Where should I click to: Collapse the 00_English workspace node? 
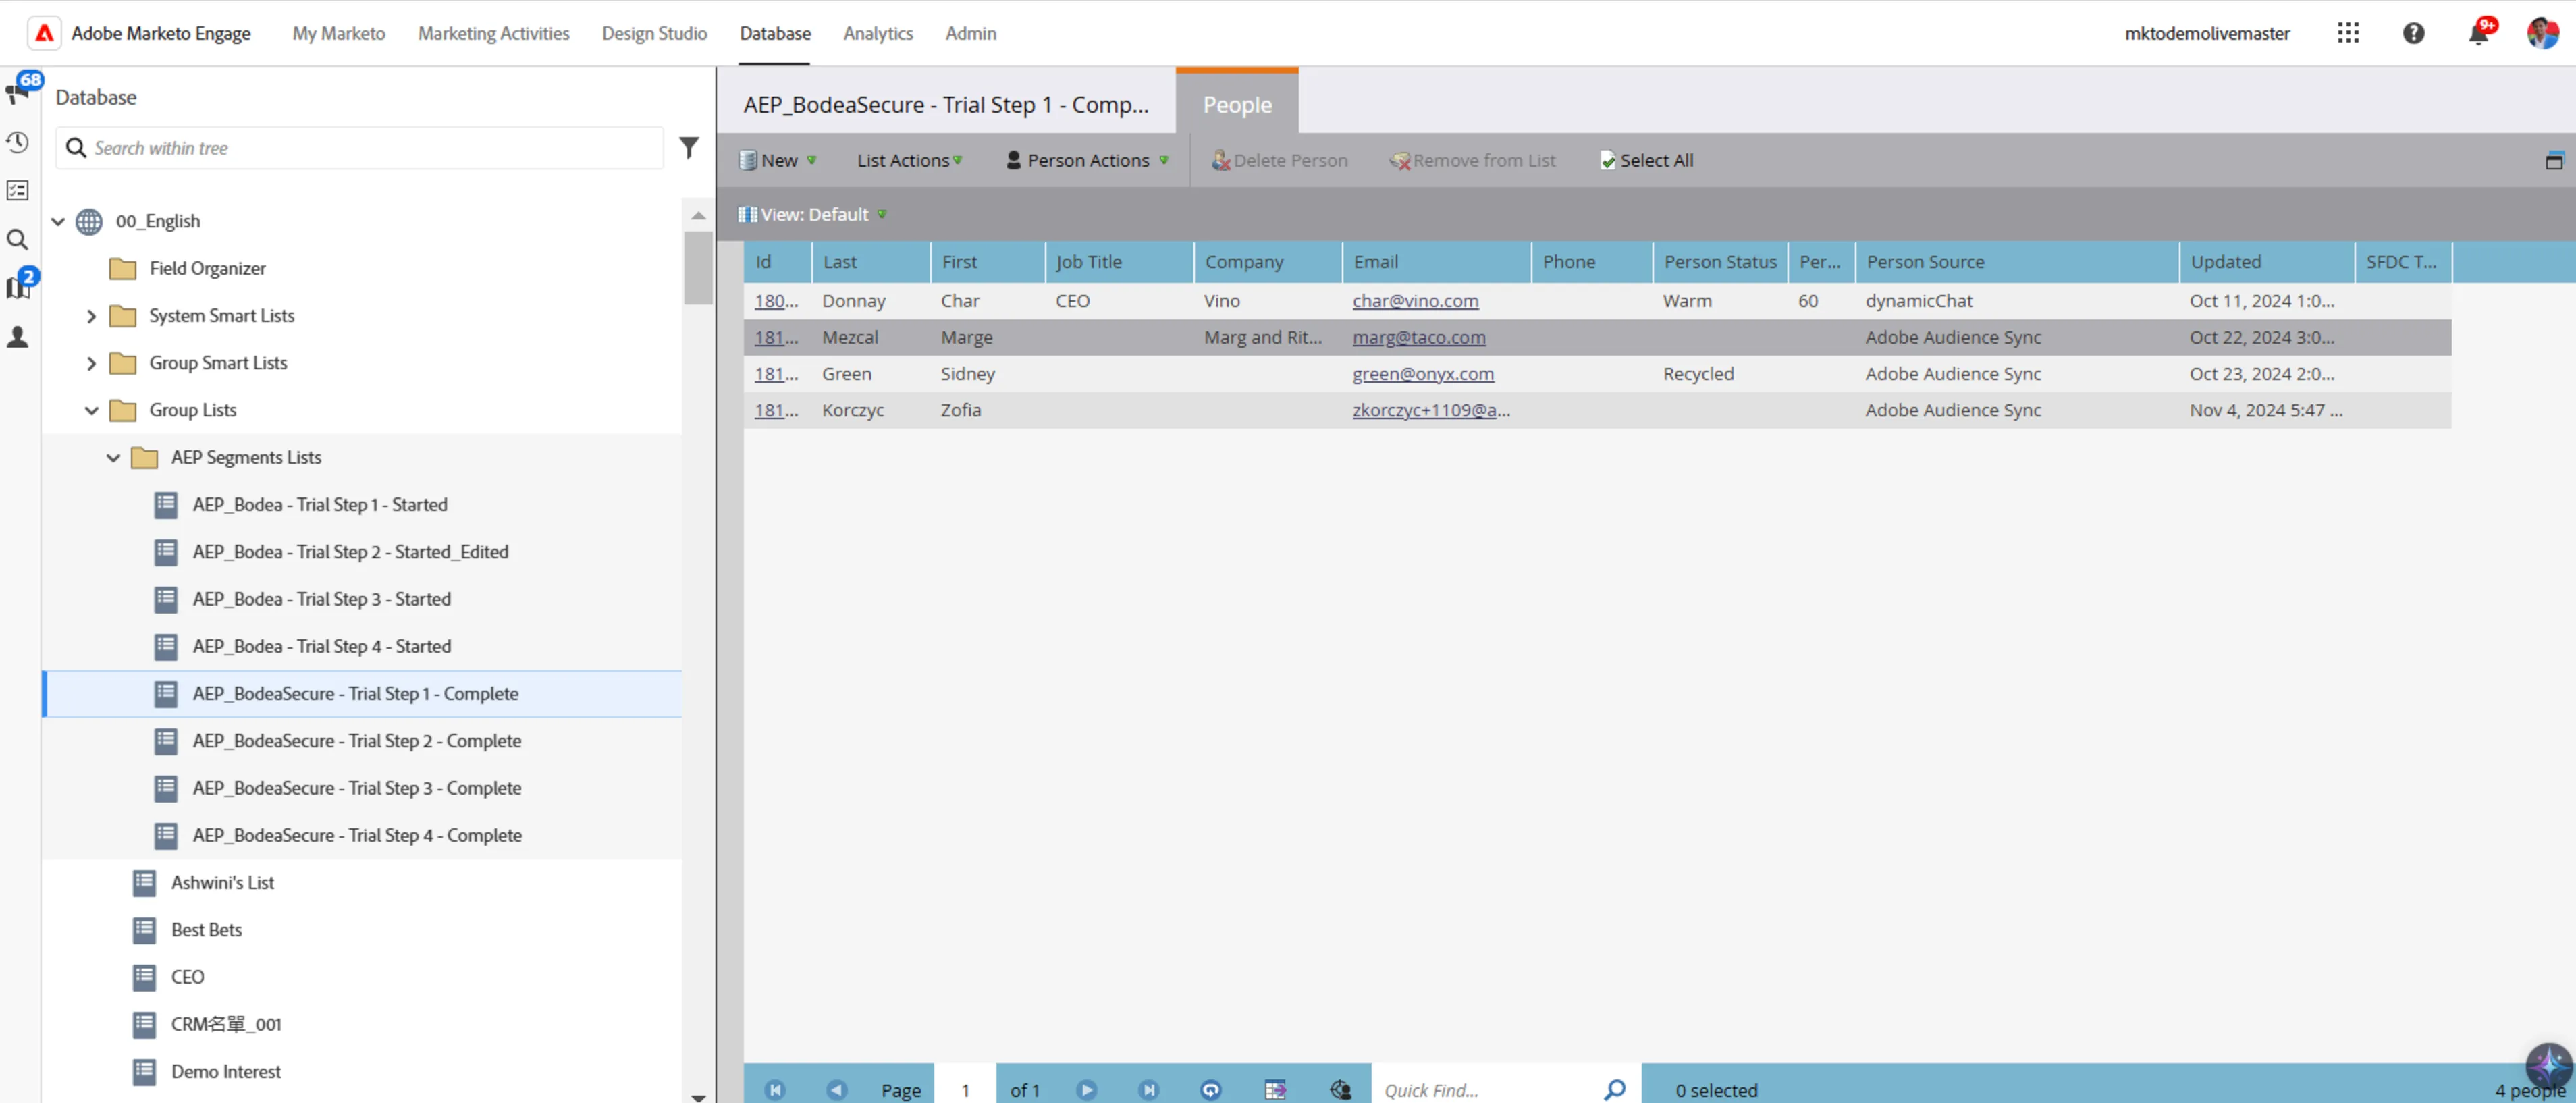[x=58, y=221]
